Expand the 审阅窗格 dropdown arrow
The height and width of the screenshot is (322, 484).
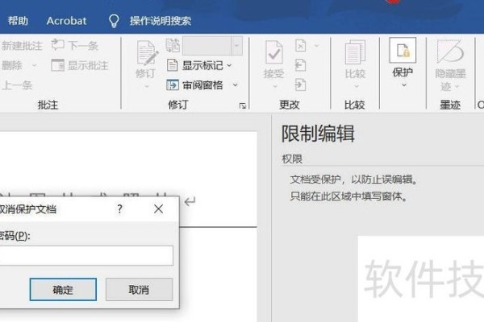coord(236,85)
